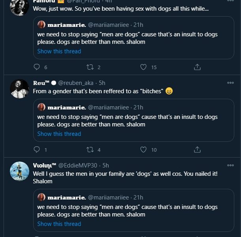Reply to the tweet with 6 replies
241x237 pixels.
[37, 67]
